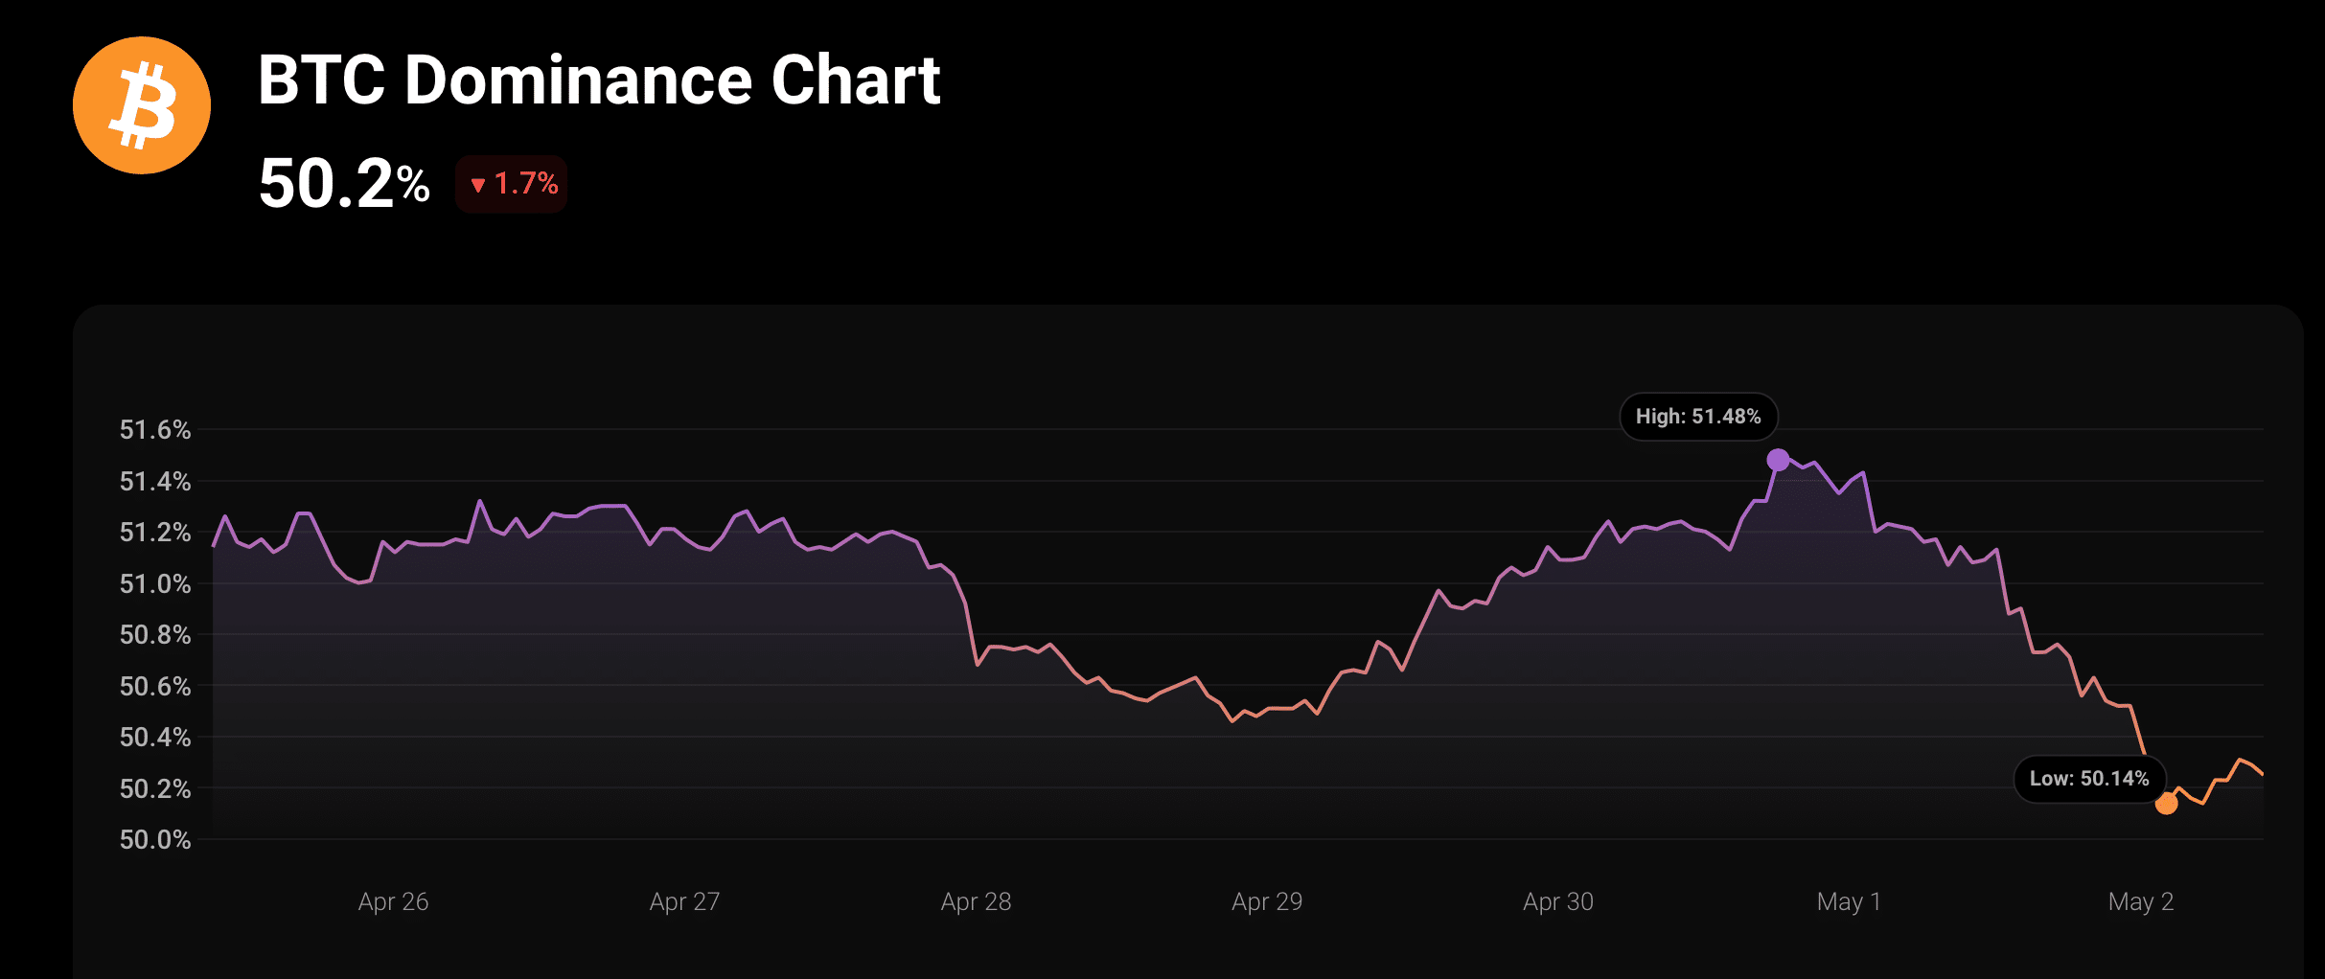Click the red 1.7% change badge
Image resolution: width=2325 pixels, height=979 pixels.
tap(512, 184)
